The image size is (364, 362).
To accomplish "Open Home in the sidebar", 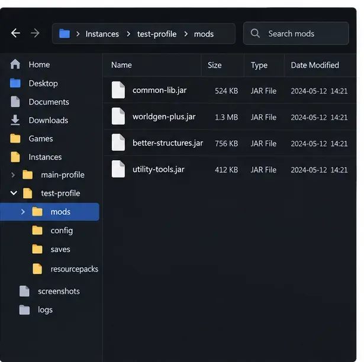I will click(39, 64).
